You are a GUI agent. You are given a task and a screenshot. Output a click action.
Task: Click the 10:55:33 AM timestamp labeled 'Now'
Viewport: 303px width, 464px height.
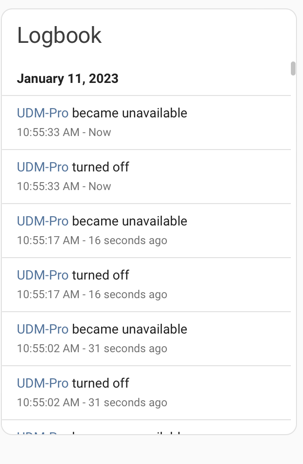pos(64,132)
